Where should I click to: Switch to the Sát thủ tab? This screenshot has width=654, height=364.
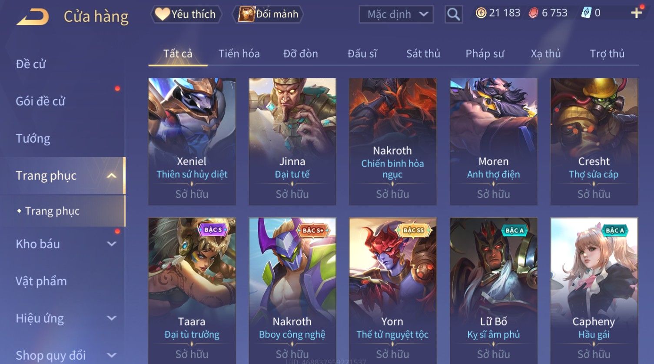[423, 53]
